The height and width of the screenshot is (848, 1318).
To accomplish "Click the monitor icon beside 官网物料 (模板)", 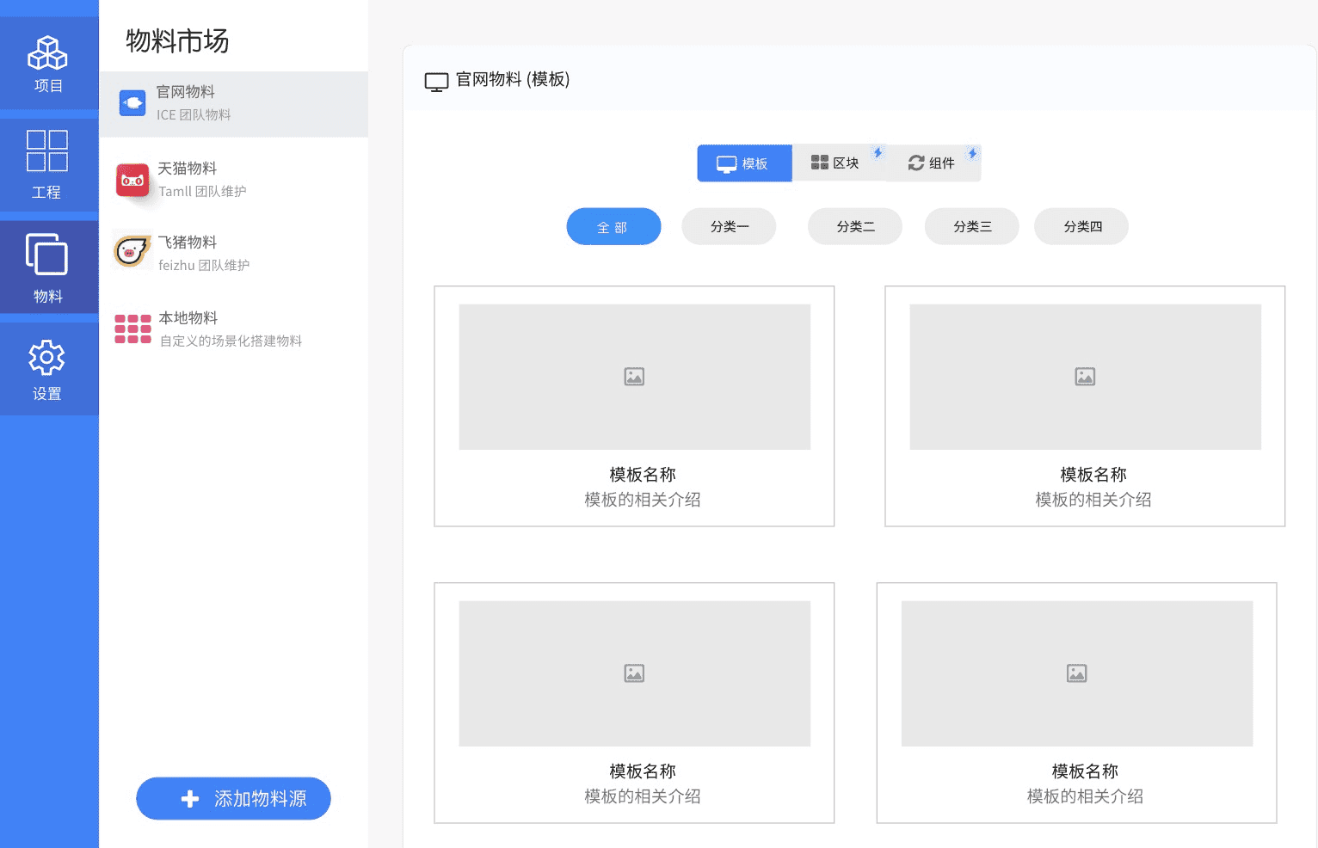I will (436, 82).
